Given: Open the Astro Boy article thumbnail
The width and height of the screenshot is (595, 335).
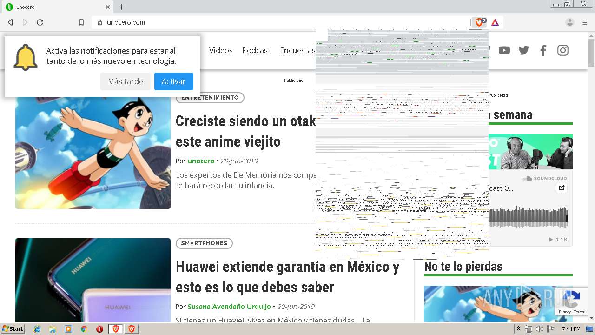Looking at the screenshot, I should pyautogui.click(x=93, y=153).
